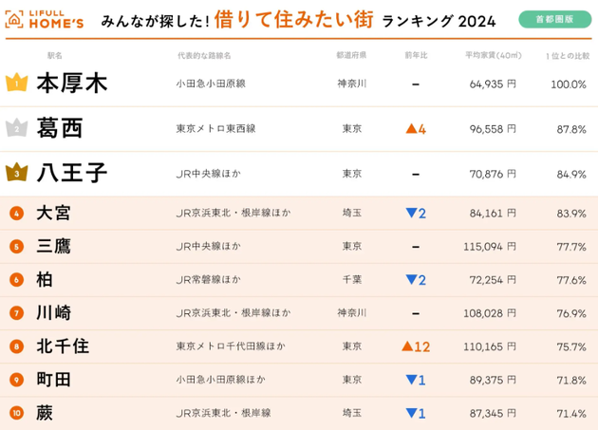Click the 84.9% comparison value
The width and height of the screenshot is (598, 430).
(x=571, y=175)
